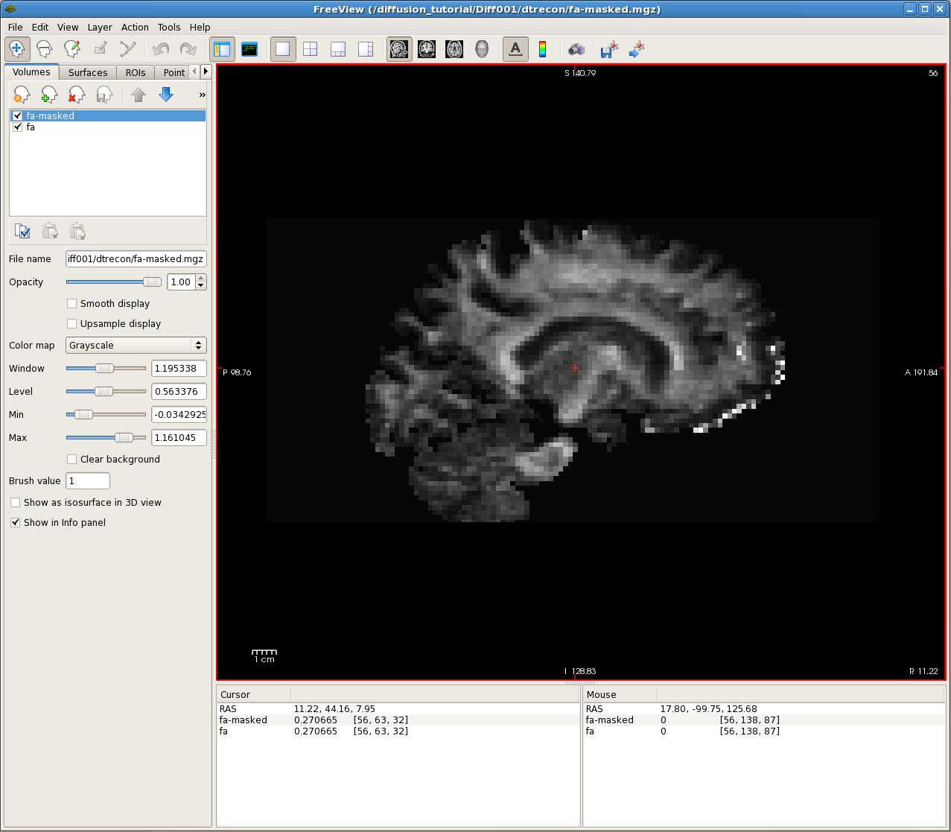Screen dimensions: 951x832
Task: Uncheck the fa-masked layer visibility checkbox
Action: point(18,116)
